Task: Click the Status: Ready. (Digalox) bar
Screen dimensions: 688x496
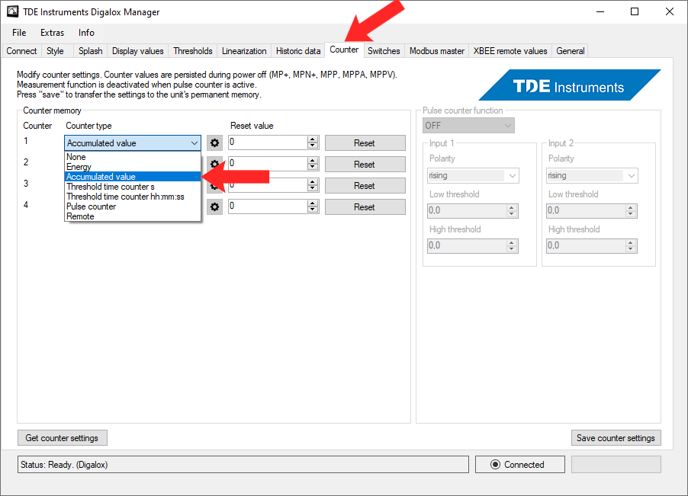Action: (x=243, y=465)
